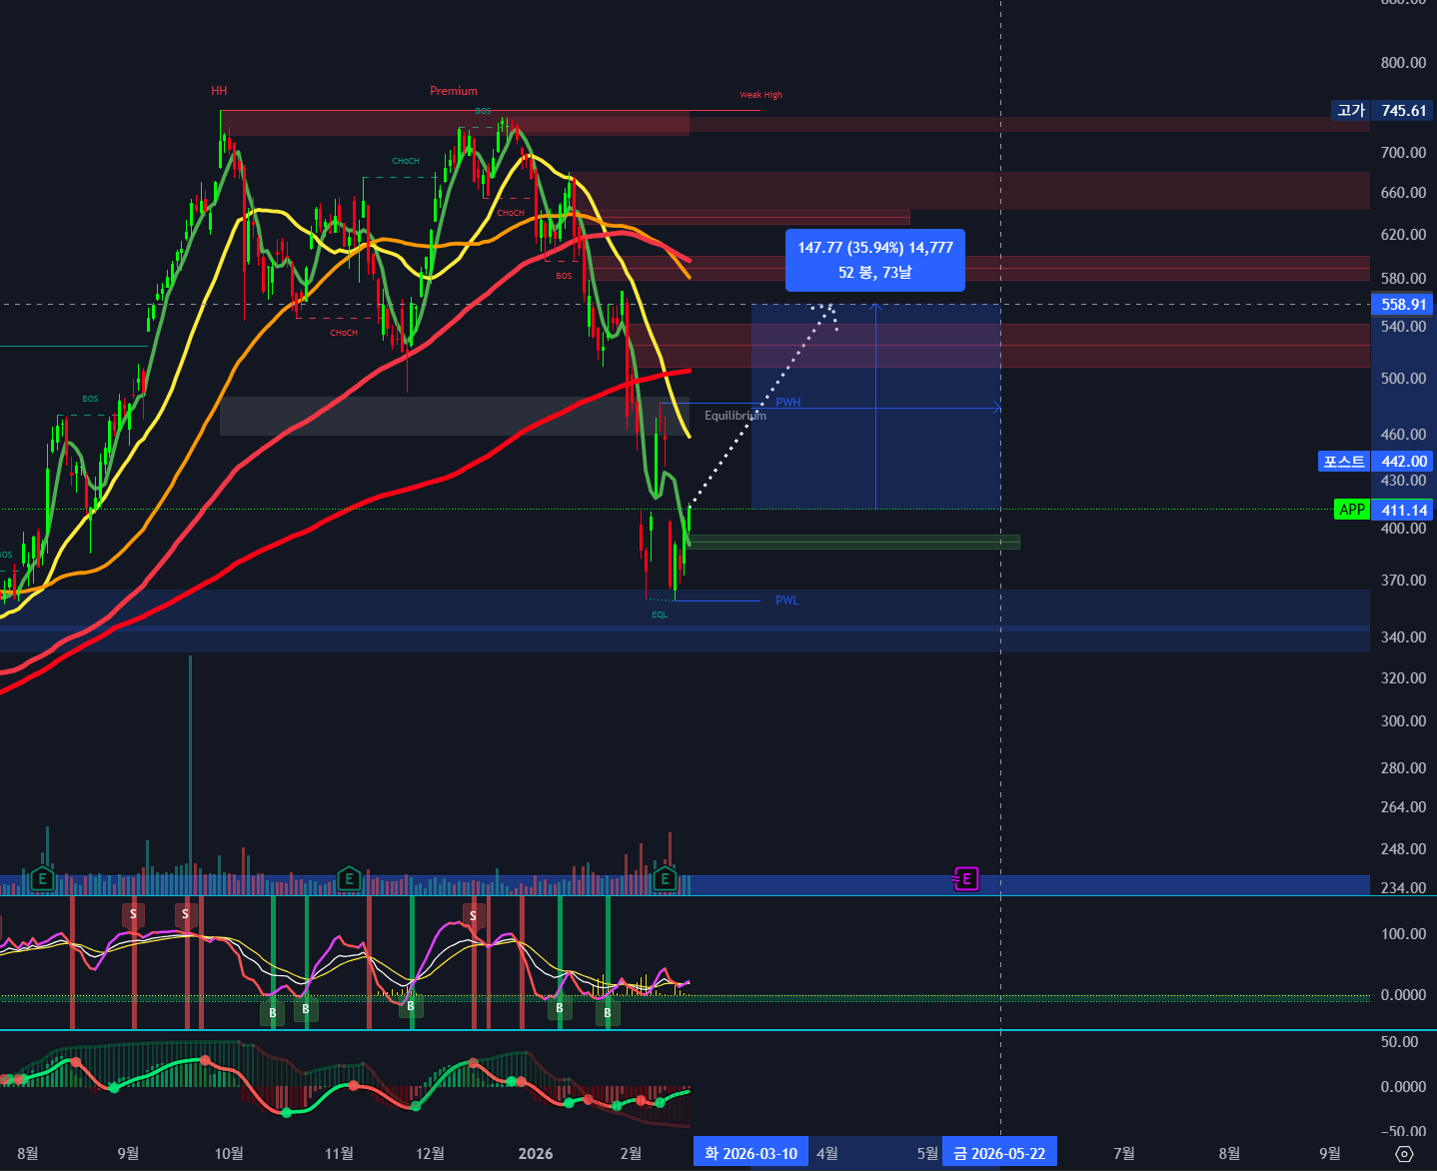
Task: Click the earnings E icon near February
Action: tap(665, 879)
